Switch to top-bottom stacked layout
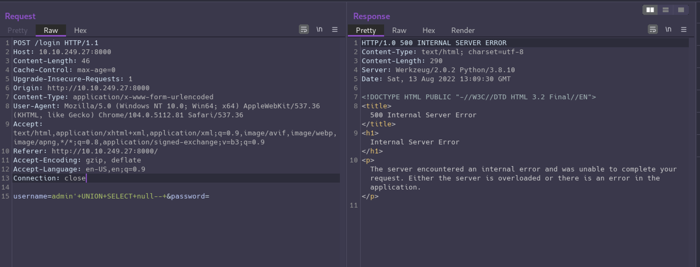Image resolution: width=700 pixels, height=267 pixels. click(665, 10)
